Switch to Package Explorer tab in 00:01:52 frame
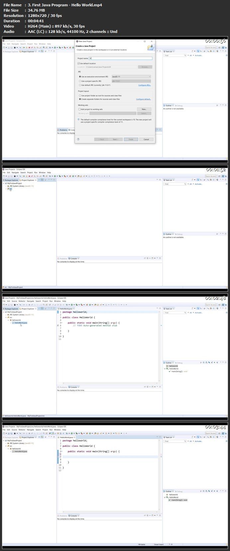Viewport: 230px width, 551px height. click(11, 180)
